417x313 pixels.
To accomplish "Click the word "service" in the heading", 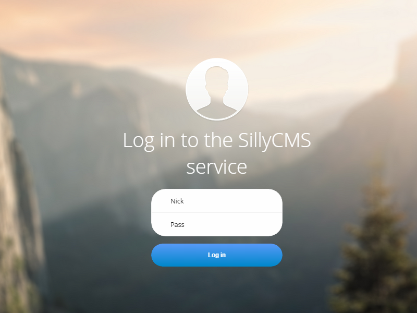I will click(217, 167).
